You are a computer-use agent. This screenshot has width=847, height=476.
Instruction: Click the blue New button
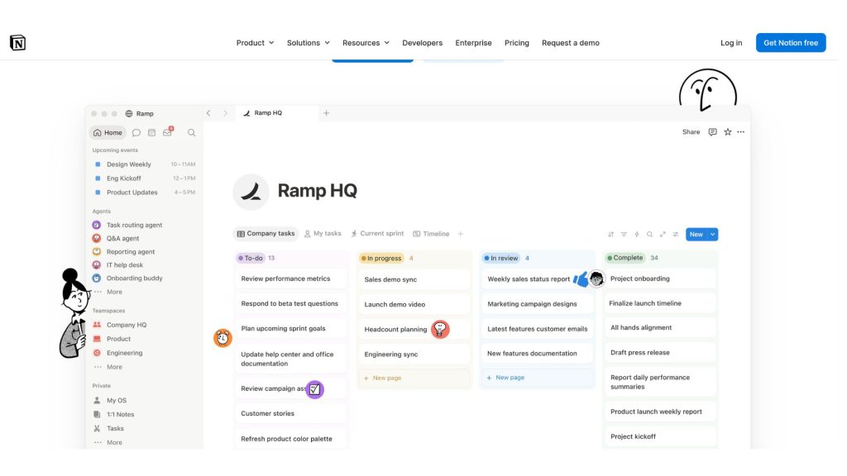pyautogui.click(x=696, y=234)
